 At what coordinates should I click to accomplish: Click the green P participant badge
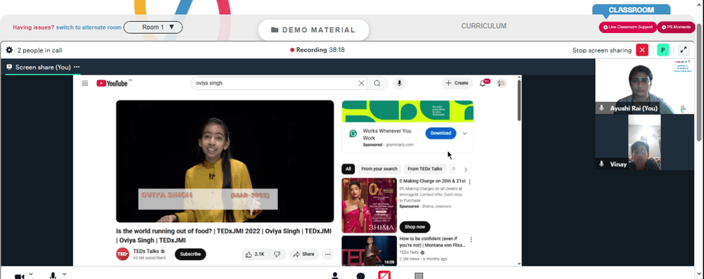pyautogui.click(x=662, y=50)
